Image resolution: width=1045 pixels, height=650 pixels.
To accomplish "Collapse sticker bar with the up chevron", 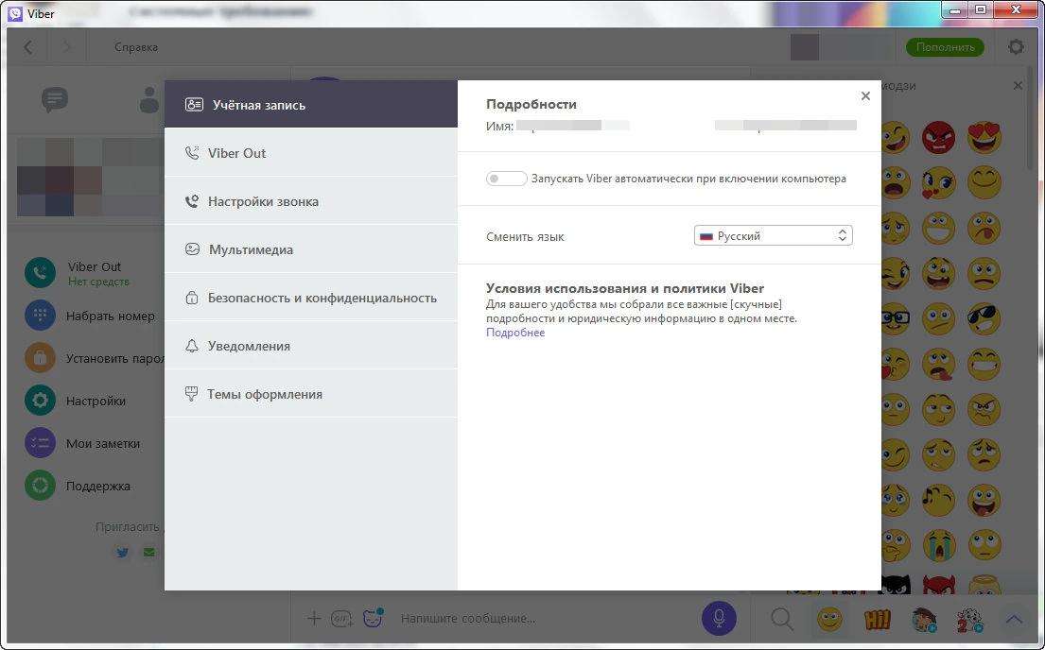I will pyautogui.click(x=1014, y=620).
